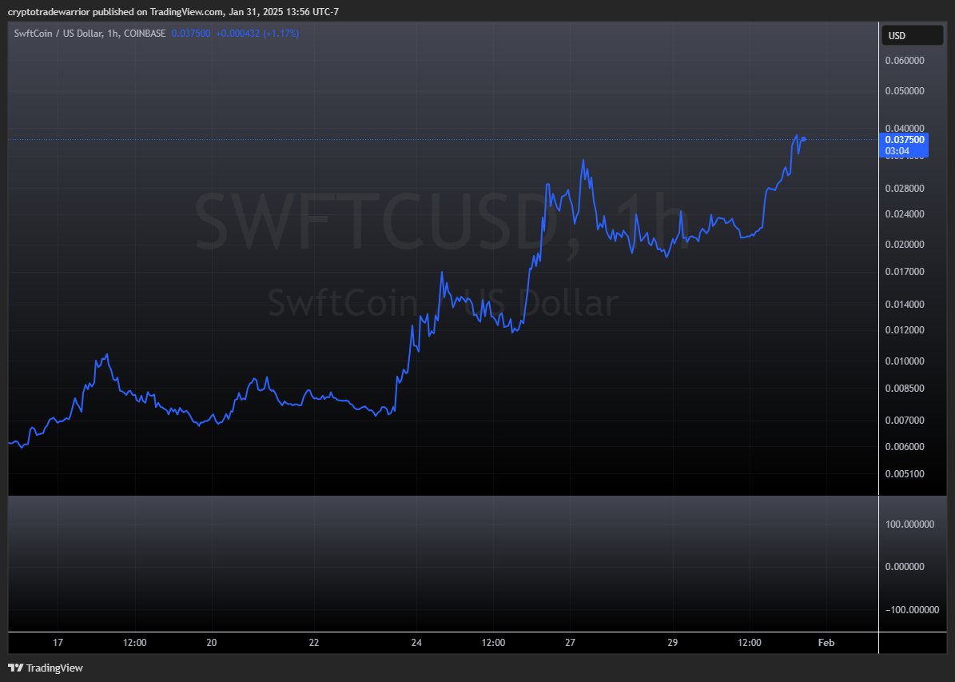Click the Feb label on the time axis
Screen dimensions: 955x682
click(826, 643)
